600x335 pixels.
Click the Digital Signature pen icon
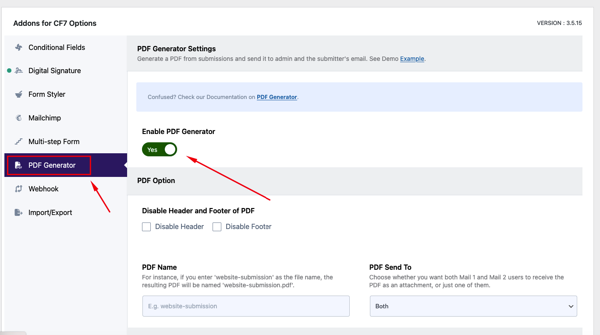[x=18, y=71]
